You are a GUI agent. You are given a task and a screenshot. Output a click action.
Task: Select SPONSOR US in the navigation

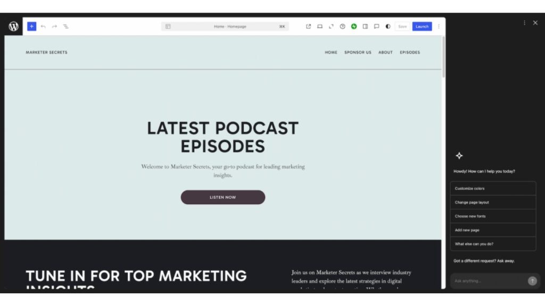pyautogui.click(x=358, y=52)
